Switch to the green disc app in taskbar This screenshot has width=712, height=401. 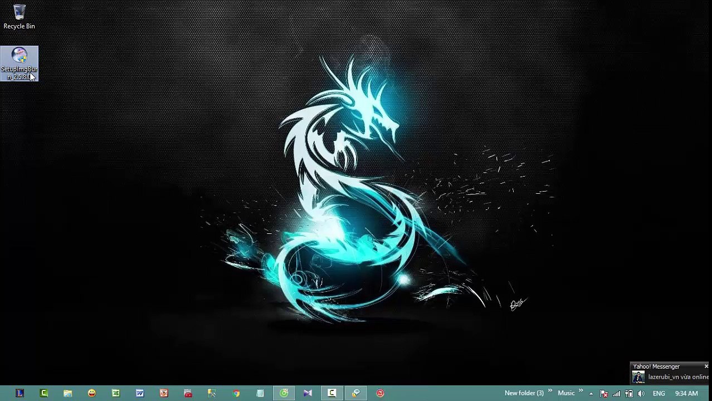pyautogui.click(x=284, y=393)
